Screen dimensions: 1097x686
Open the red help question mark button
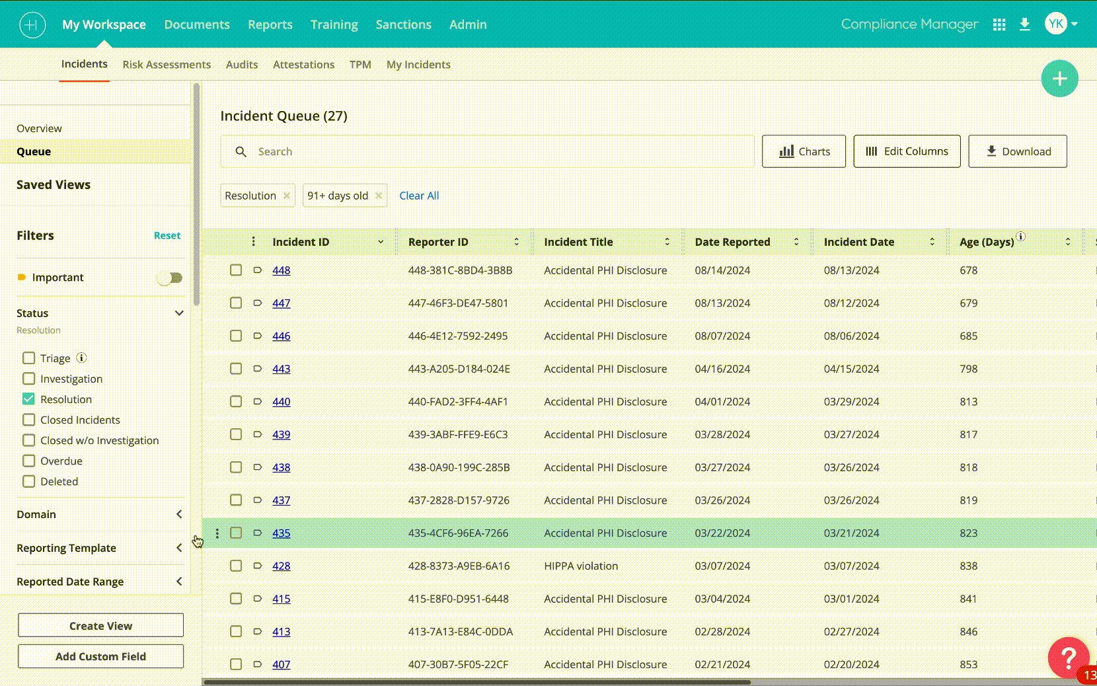click(x=1068, y=658)
